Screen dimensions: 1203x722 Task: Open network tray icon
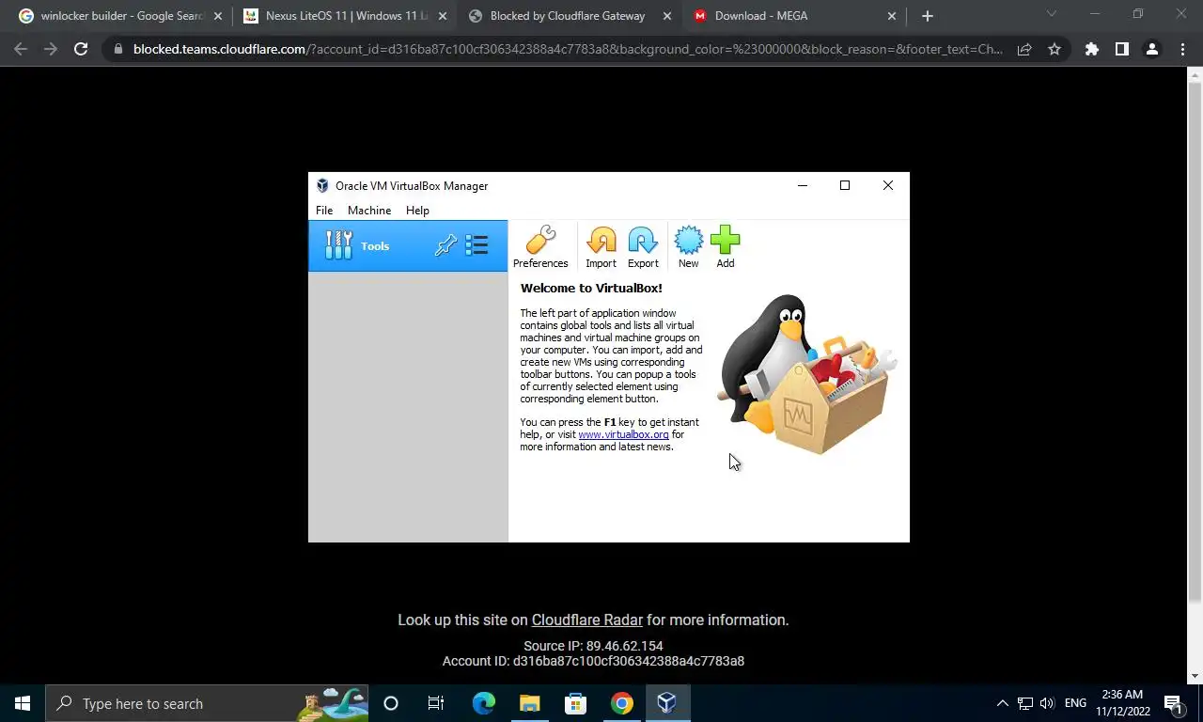pos(1024,703)
